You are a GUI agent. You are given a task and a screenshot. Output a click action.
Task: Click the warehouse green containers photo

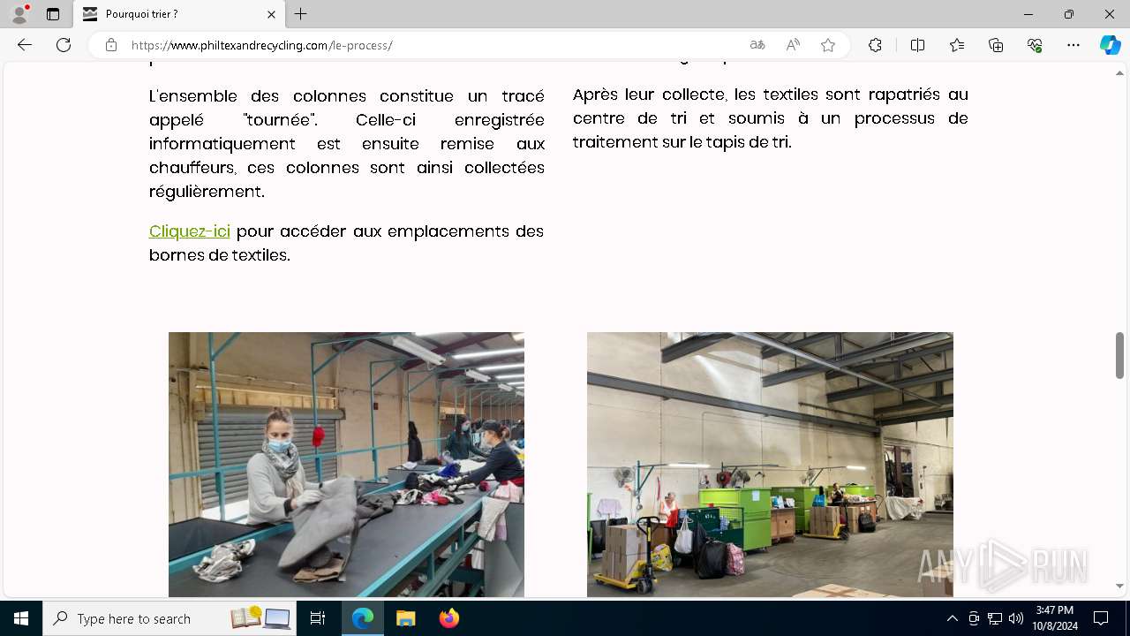coord(770,465)
